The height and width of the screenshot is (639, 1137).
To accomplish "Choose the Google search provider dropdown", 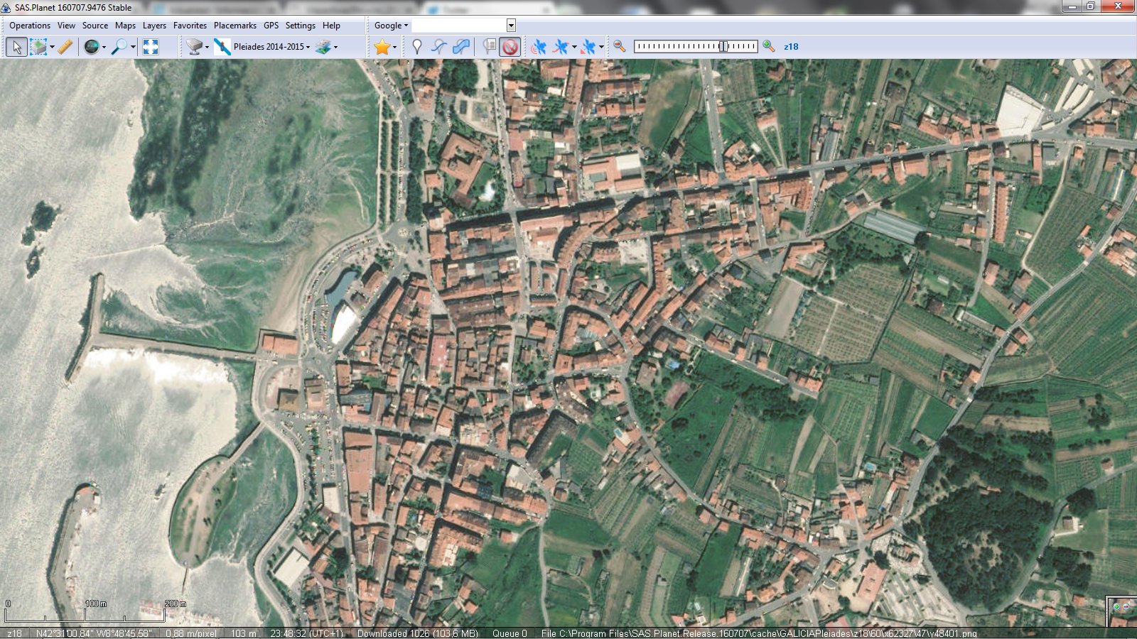I will [x=391, y=26].
